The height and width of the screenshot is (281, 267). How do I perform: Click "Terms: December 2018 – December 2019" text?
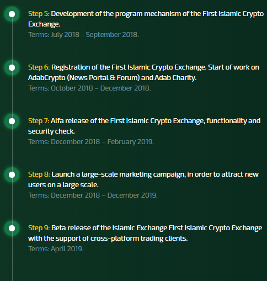coord(93,195)
